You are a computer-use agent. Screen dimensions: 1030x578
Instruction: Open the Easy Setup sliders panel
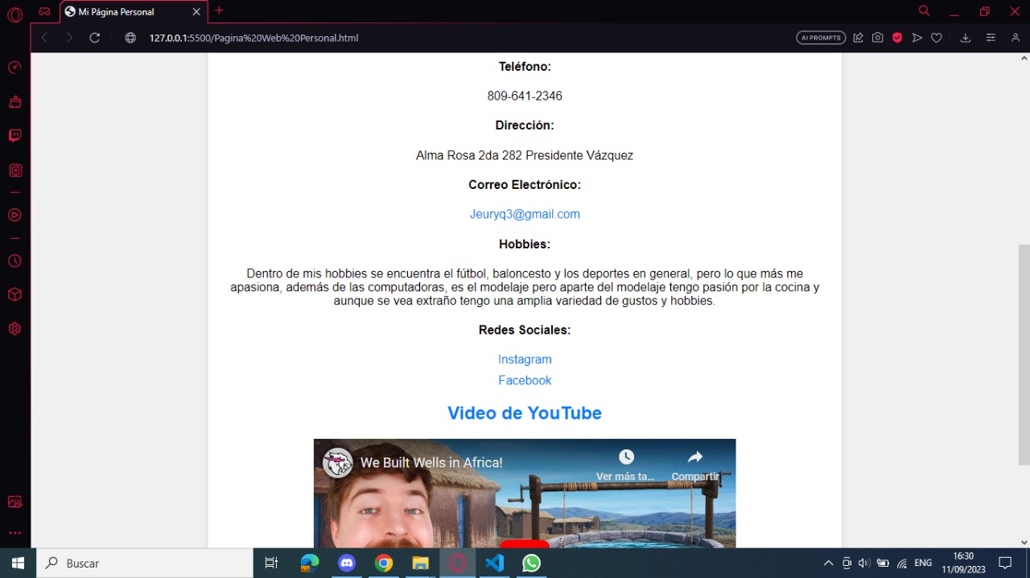pos(991,37)
